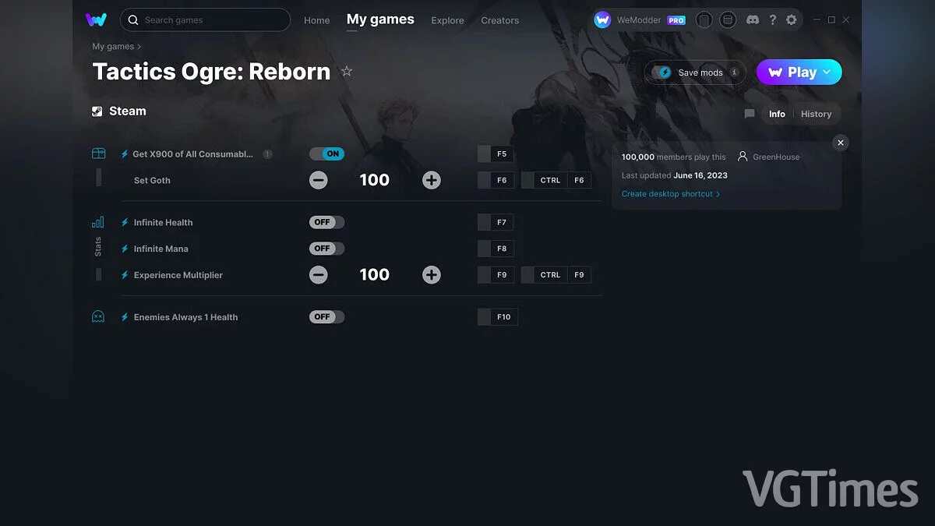
Task: Open the settings gear
Action: [792, 20]
